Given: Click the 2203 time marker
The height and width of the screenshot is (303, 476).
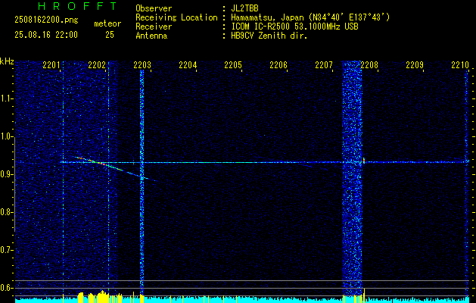Looking at the screenshot, I should click(142, 65).
